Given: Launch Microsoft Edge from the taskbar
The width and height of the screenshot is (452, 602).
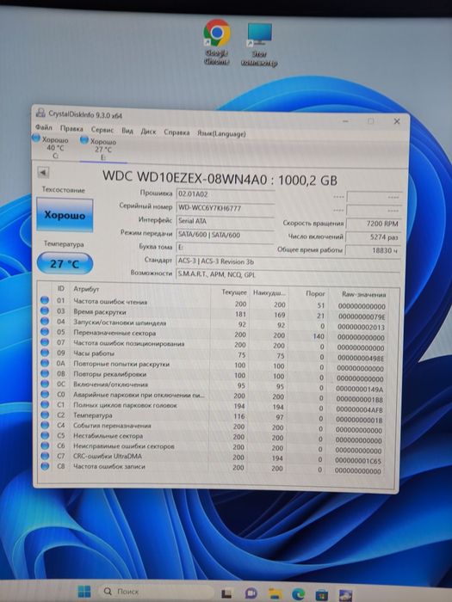Looking at the screenshot, I should click(298, 595).
